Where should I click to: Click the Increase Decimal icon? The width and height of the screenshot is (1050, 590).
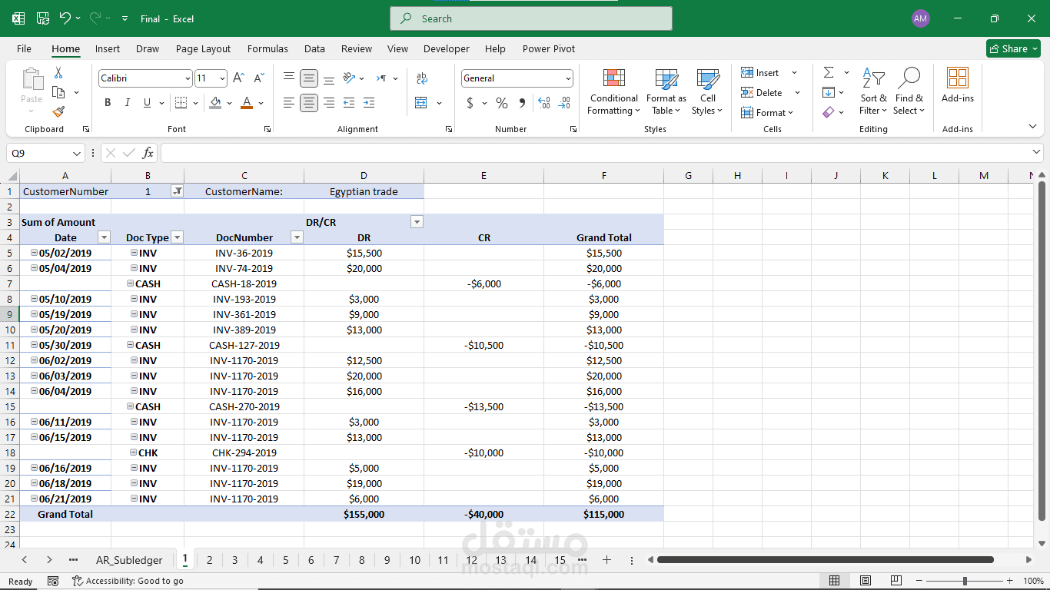tap(544, 103)
